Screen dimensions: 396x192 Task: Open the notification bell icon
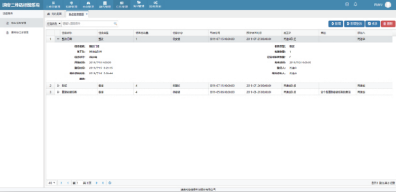click(x=356, y=4)
